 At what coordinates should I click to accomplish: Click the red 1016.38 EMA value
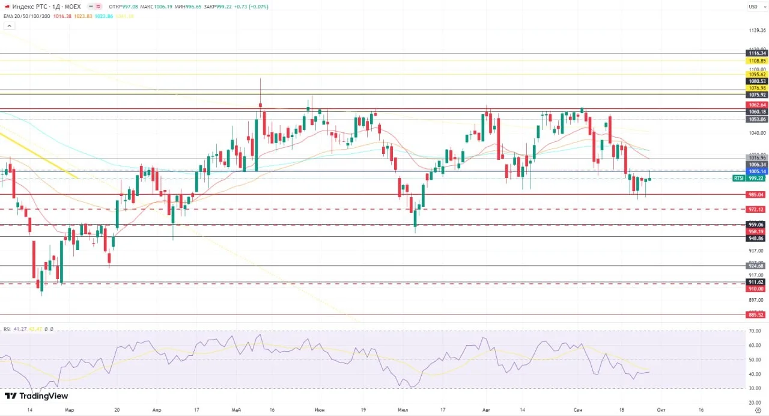pyautogui.click(x=62, y=16)
